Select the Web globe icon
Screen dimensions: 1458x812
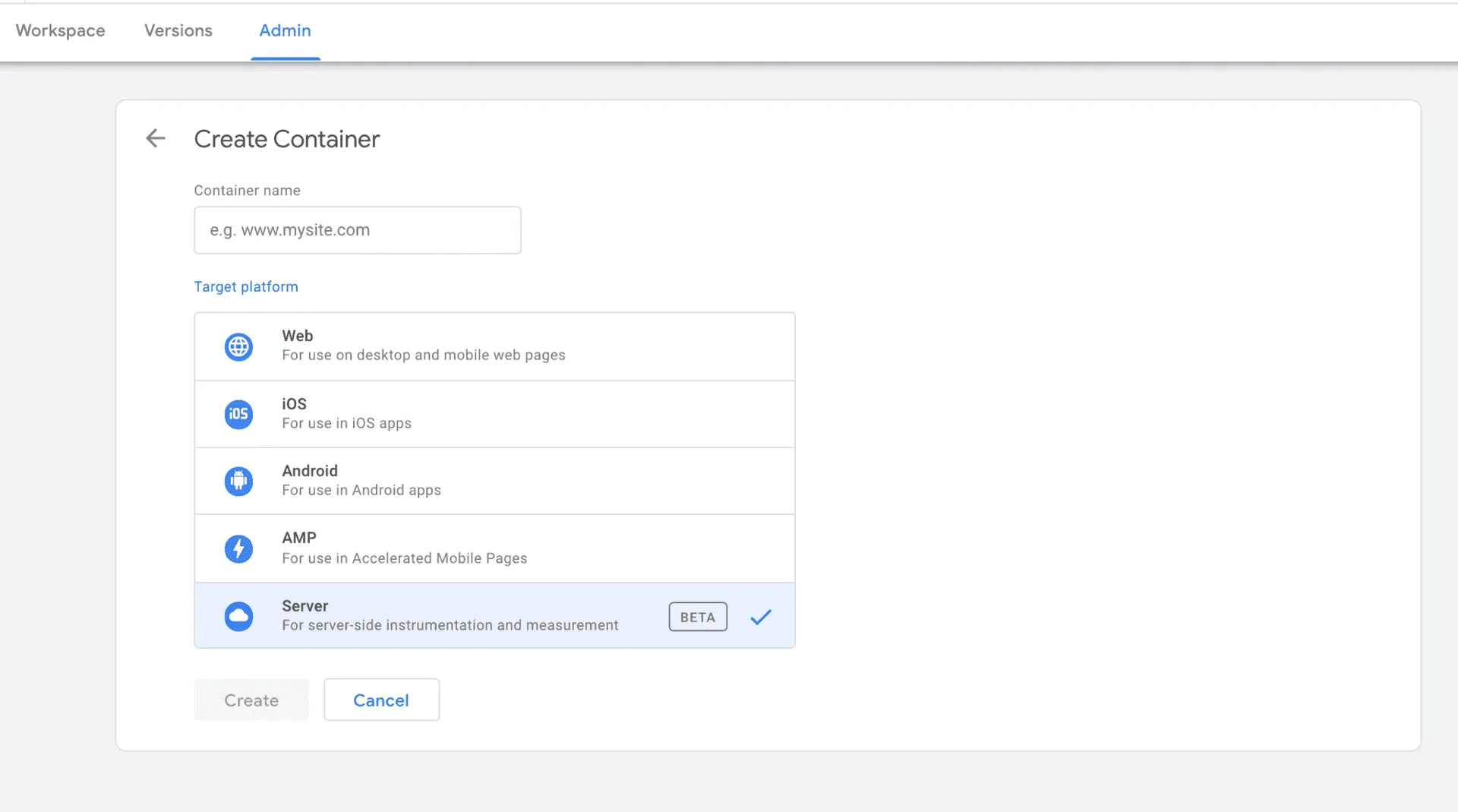(x=238, y=347)
